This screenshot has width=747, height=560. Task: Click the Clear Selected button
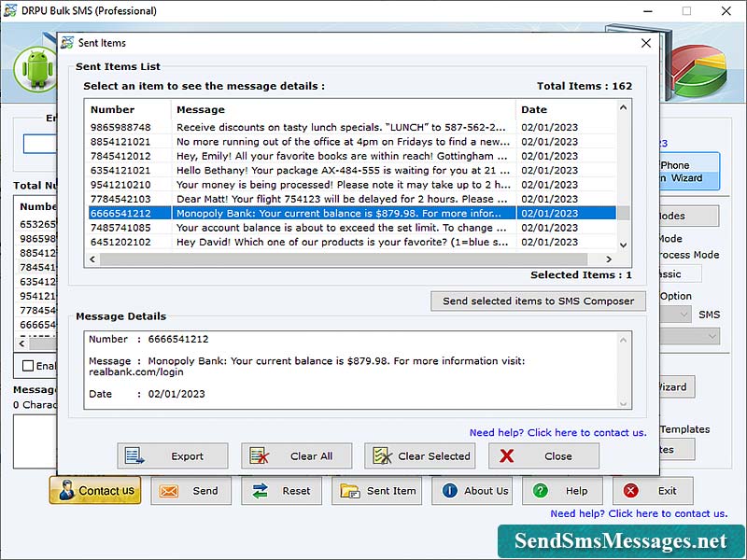click(419, 455)
